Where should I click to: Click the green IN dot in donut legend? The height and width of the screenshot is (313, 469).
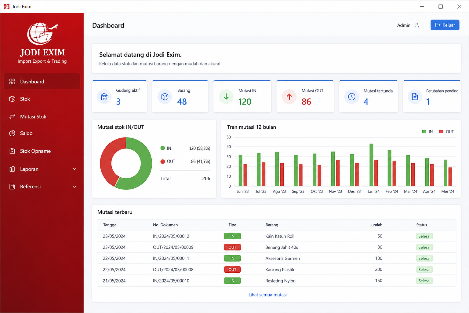tap(163, 148)
